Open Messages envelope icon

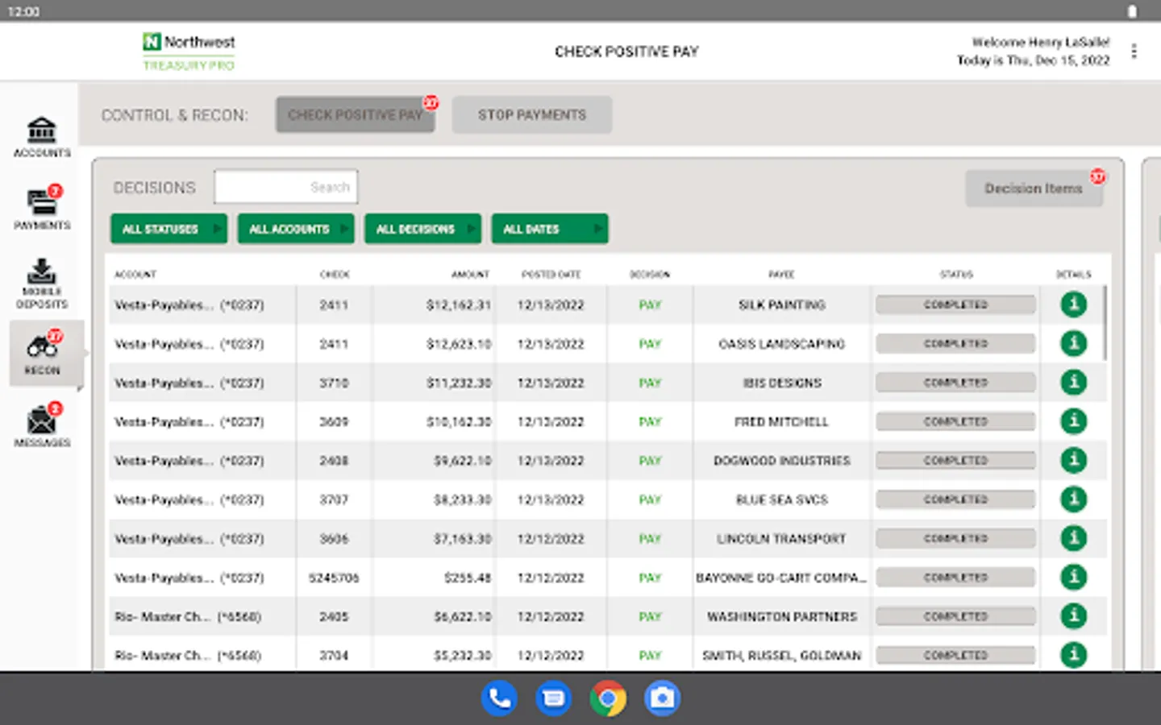click(42, 425)
